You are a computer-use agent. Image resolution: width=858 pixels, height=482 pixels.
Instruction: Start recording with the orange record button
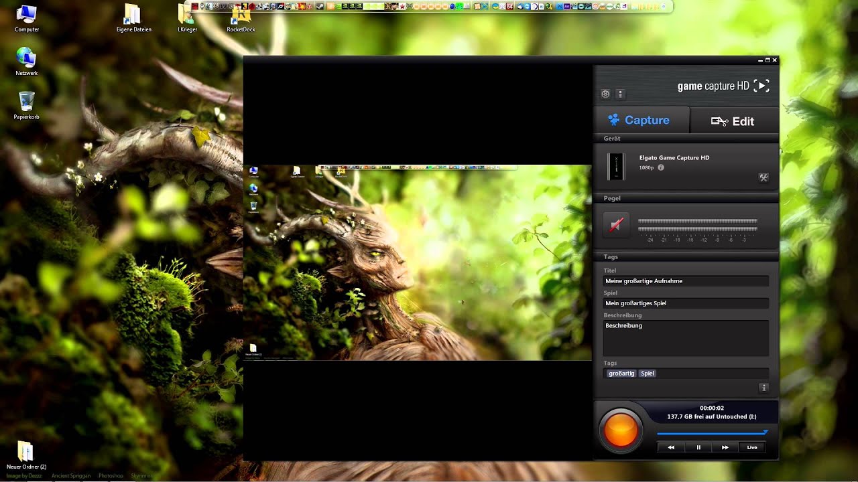(x=621, y=430)
